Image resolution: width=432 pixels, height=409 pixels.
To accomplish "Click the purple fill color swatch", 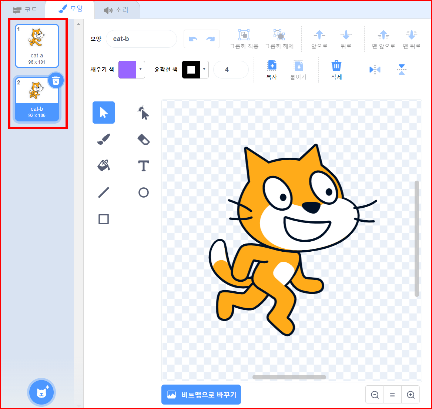I will click(127, 70).
